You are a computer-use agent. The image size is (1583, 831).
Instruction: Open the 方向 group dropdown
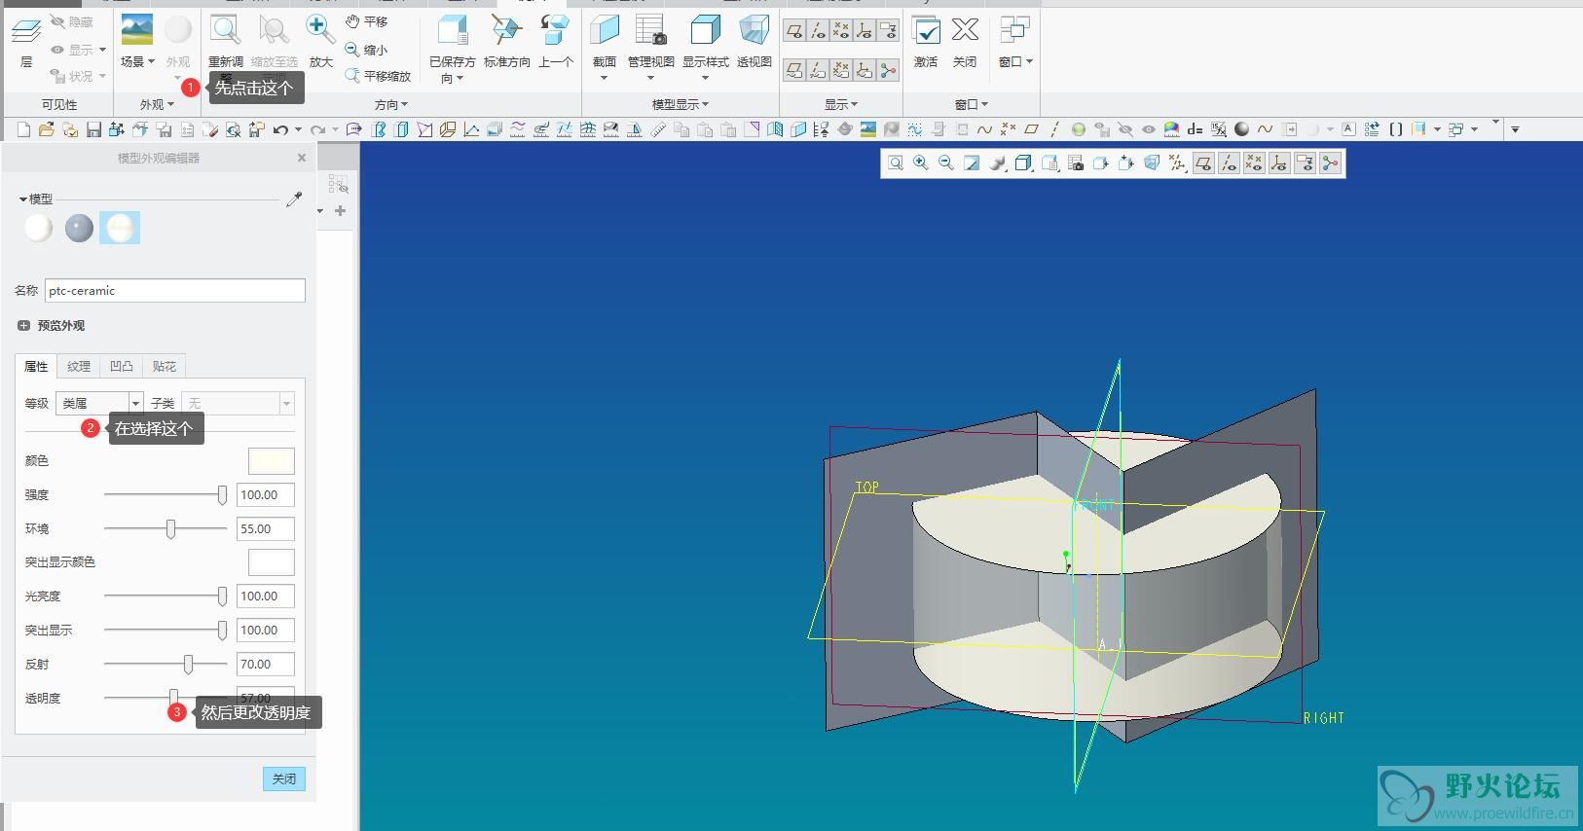click(x=391, y=104)
